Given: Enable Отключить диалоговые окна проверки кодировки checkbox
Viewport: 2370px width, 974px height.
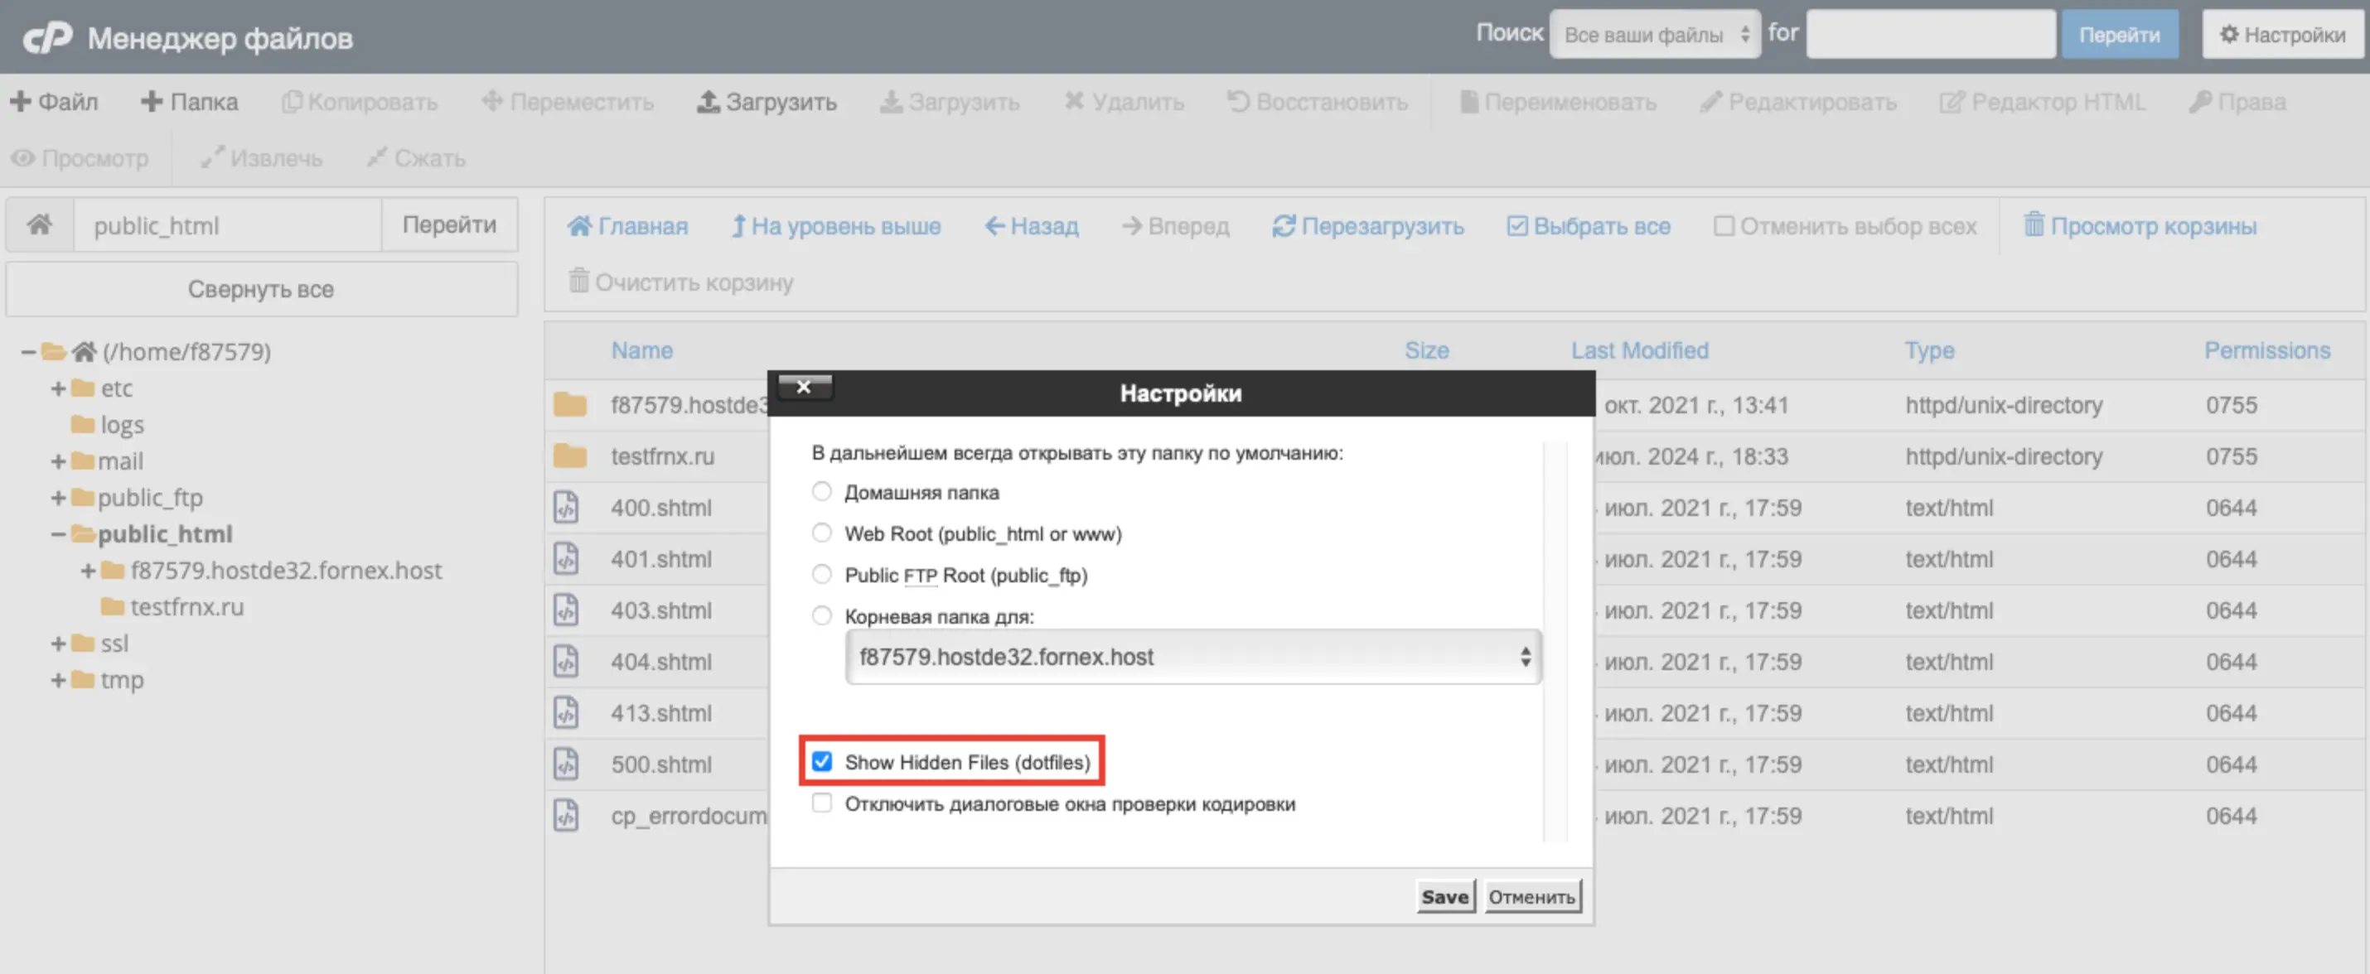Looking at the screenshot, I should tap(821, 803).
